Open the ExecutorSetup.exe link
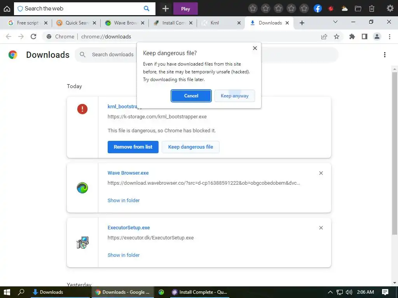Screen dimensions: 398x298 129,227
